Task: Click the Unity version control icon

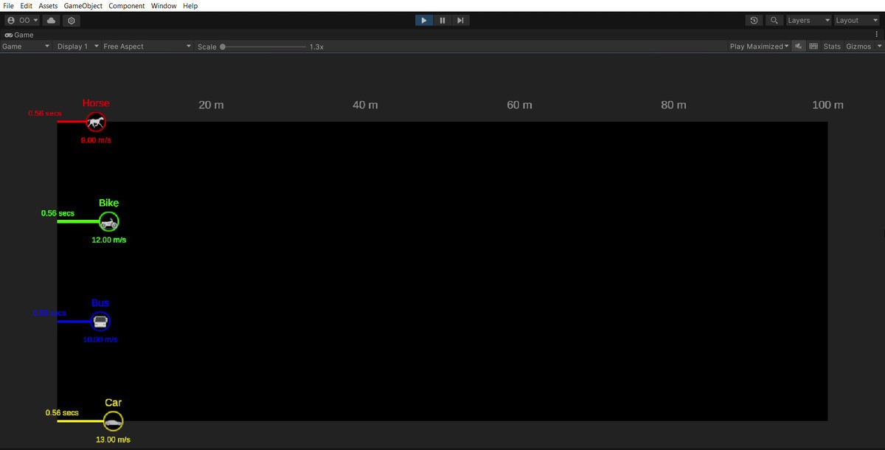Action: (72, 21)
